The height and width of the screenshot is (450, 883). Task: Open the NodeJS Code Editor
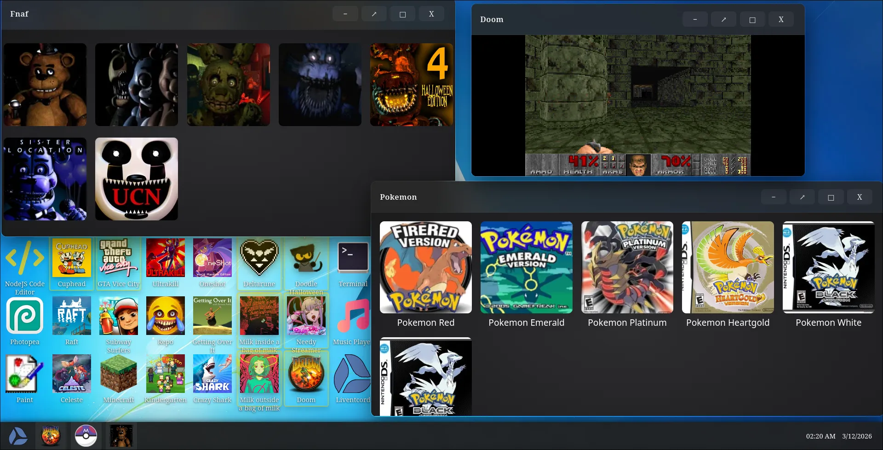coord(25,258)
